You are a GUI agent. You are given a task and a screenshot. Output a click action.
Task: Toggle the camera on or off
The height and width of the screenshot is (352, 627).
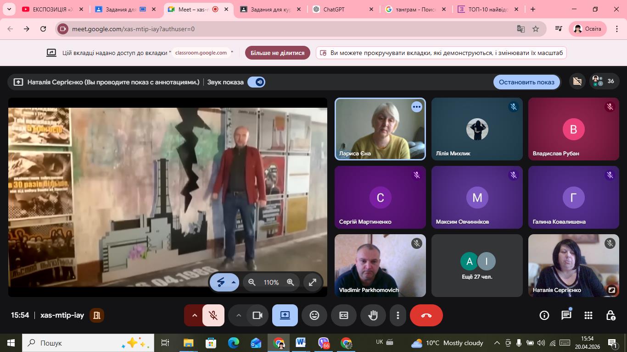258,315
